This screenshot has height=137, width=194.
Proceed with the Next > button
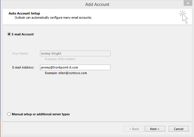155,129
